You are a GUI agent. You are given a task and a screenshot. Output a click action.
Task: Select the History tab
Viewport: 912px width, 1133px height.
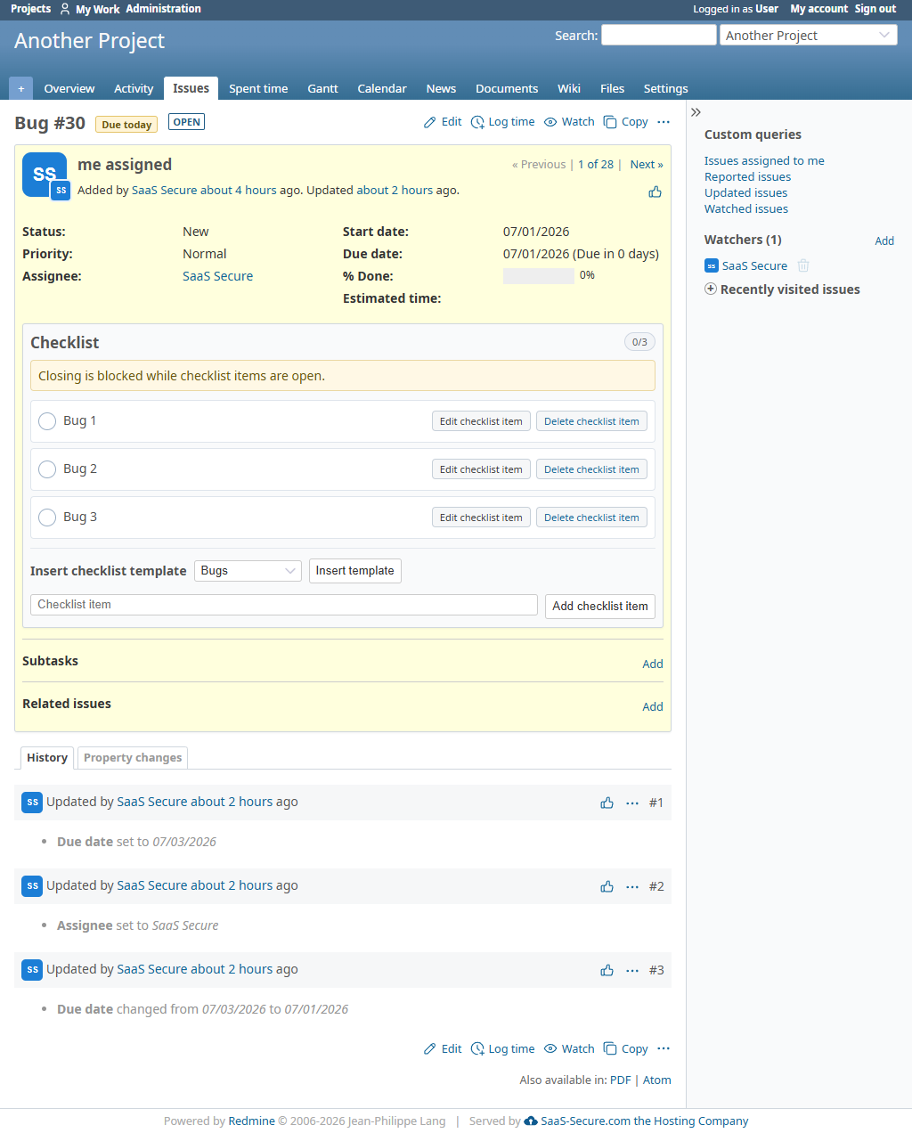pos(47,758)
